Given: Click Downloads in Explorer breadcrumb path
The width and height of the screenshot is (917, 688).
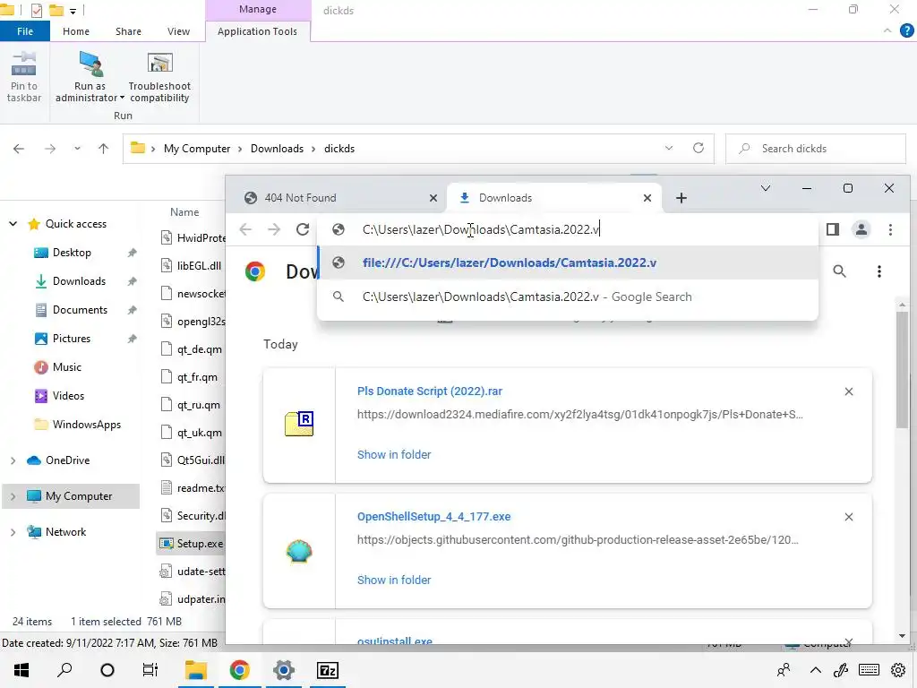Looking at the screenshot, I should (278, 149).
